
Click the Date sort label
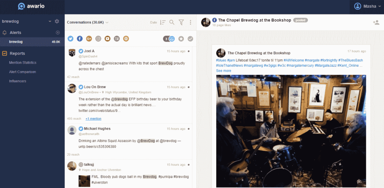pyautogui.click(x=154, y=23)
